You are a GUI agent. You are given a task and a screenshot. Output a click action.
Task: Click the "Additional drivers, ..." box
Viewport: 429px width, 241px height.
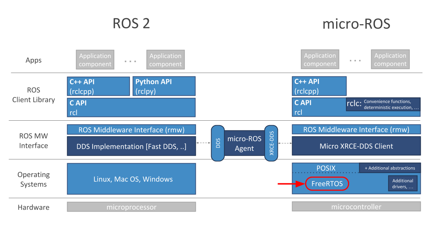(403, 183)
